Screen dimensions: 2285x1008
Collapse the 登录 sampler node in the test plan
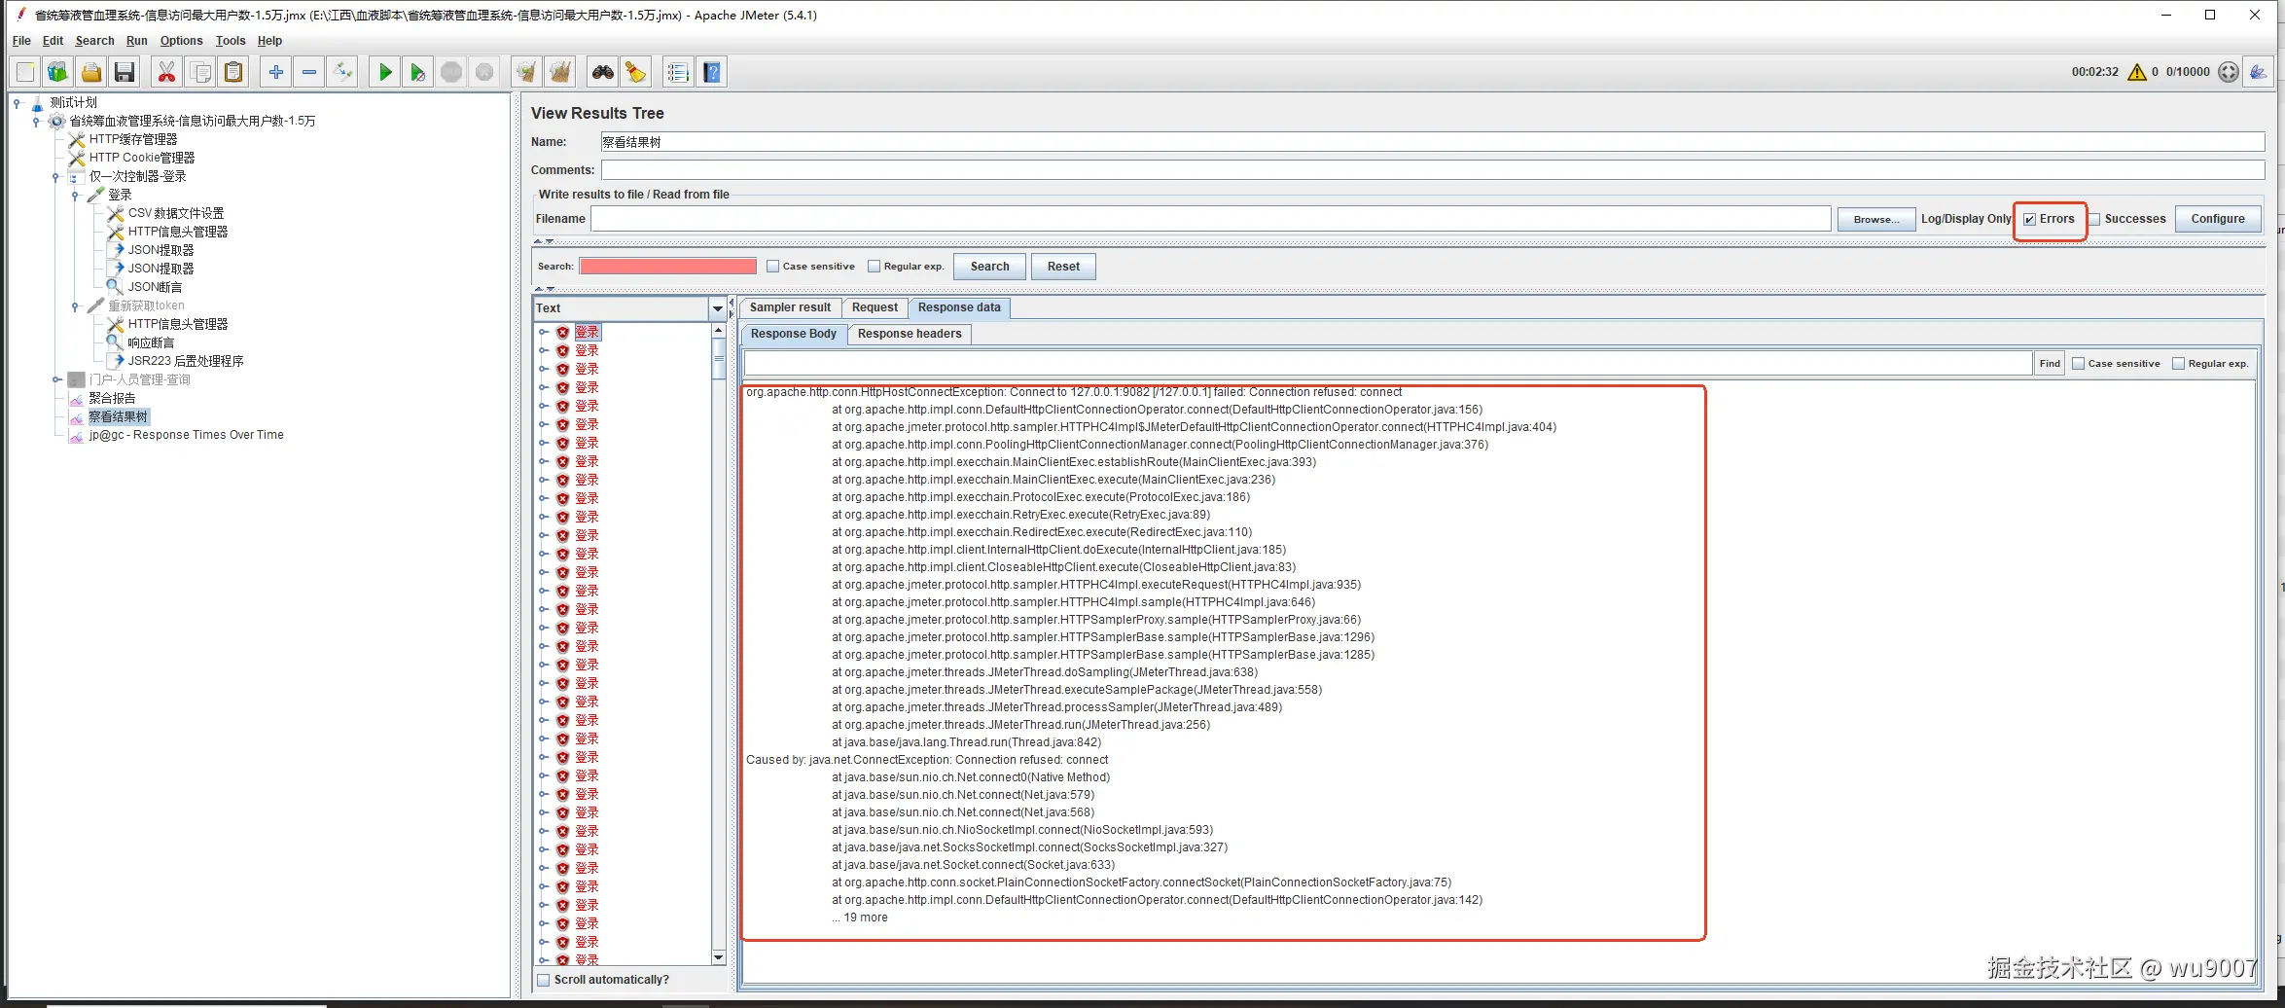(x=75, y=195)
